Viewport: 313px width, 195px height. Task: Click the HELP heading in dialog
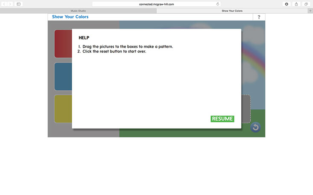coord(84,38)
